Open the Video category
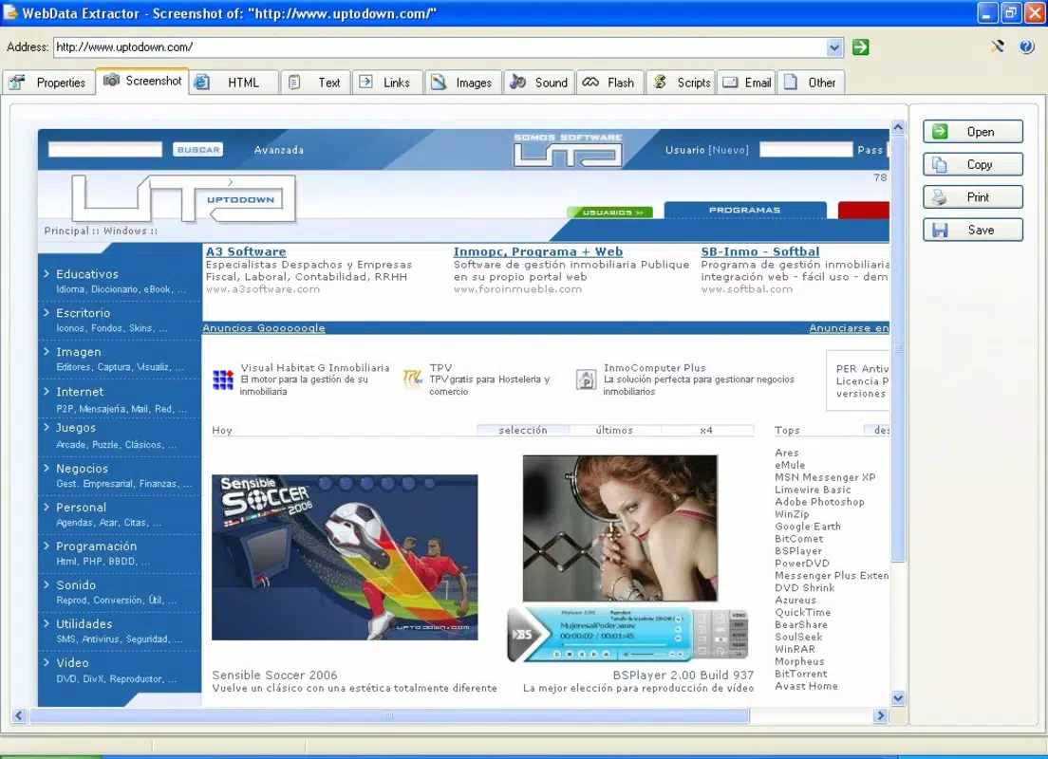 click(x=72, y=663)
